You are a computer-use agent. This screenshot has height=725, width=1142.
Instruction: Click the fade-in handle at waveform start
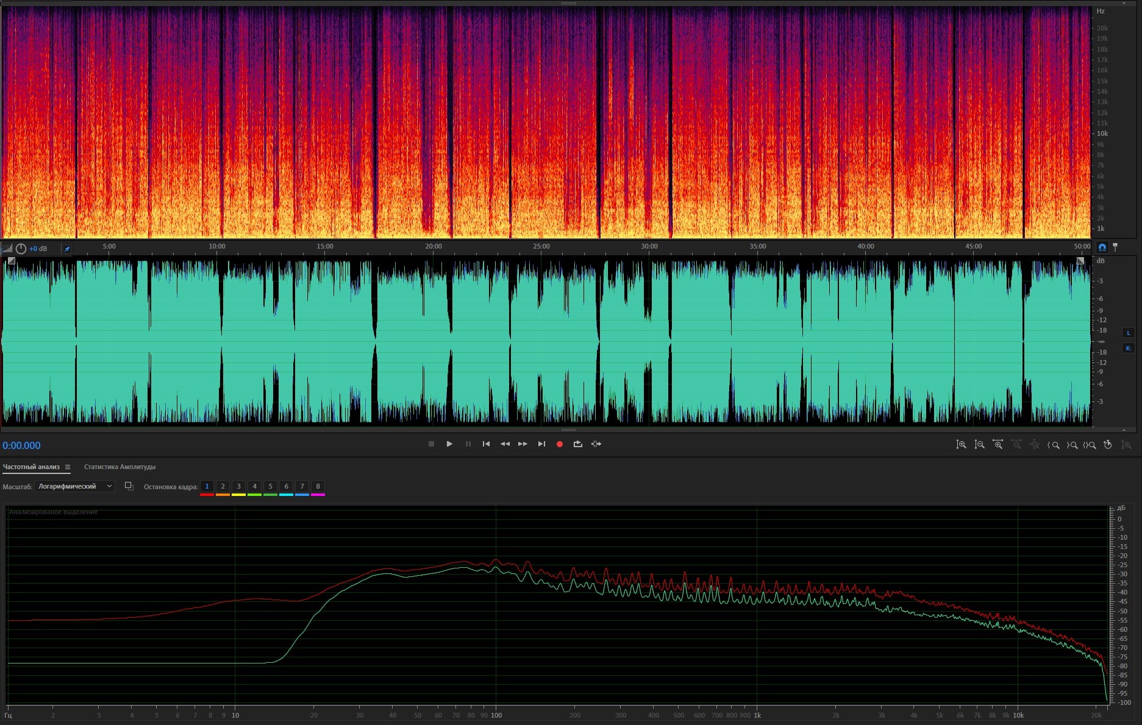(11, 261)
